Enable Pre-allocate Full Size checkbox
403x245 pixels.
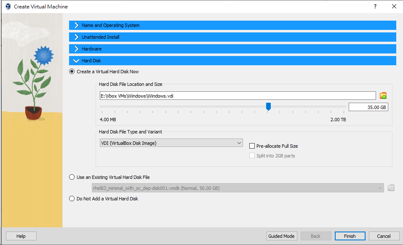(252, 146)
